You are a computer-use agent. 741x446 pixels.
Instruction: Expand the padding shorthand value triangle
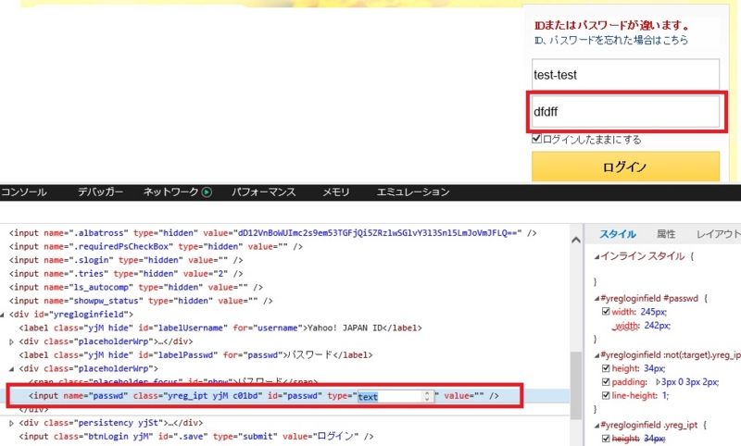pos(658,382)
